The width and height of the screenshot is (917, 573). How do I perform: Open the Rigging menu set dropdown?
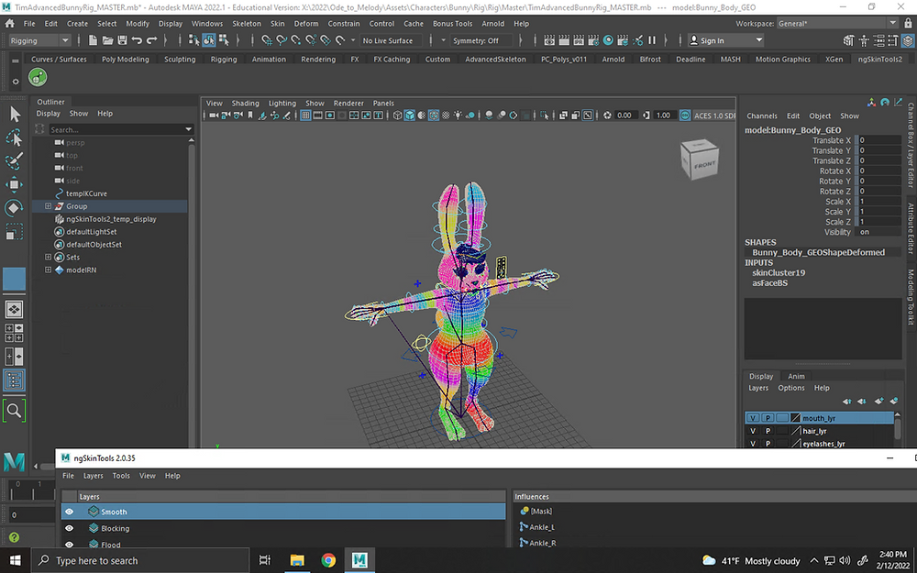(39, 40)
